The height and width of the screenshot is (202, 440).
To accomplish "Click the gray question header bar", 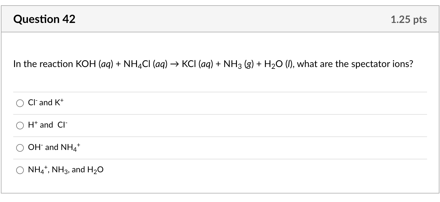I will pos(220,19).
